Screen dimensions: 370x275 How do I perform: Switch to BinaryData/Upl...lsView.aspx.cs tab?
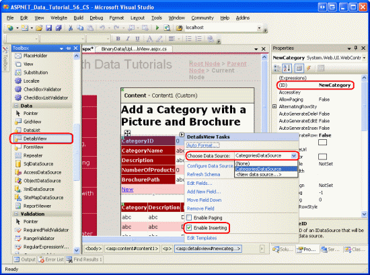134,49
